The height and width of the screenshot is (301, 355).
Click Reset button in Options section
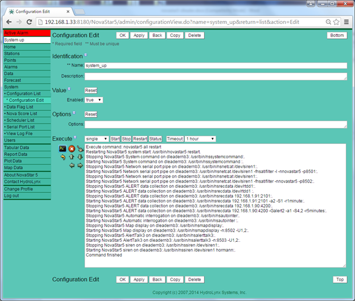(x=91, y=114)
